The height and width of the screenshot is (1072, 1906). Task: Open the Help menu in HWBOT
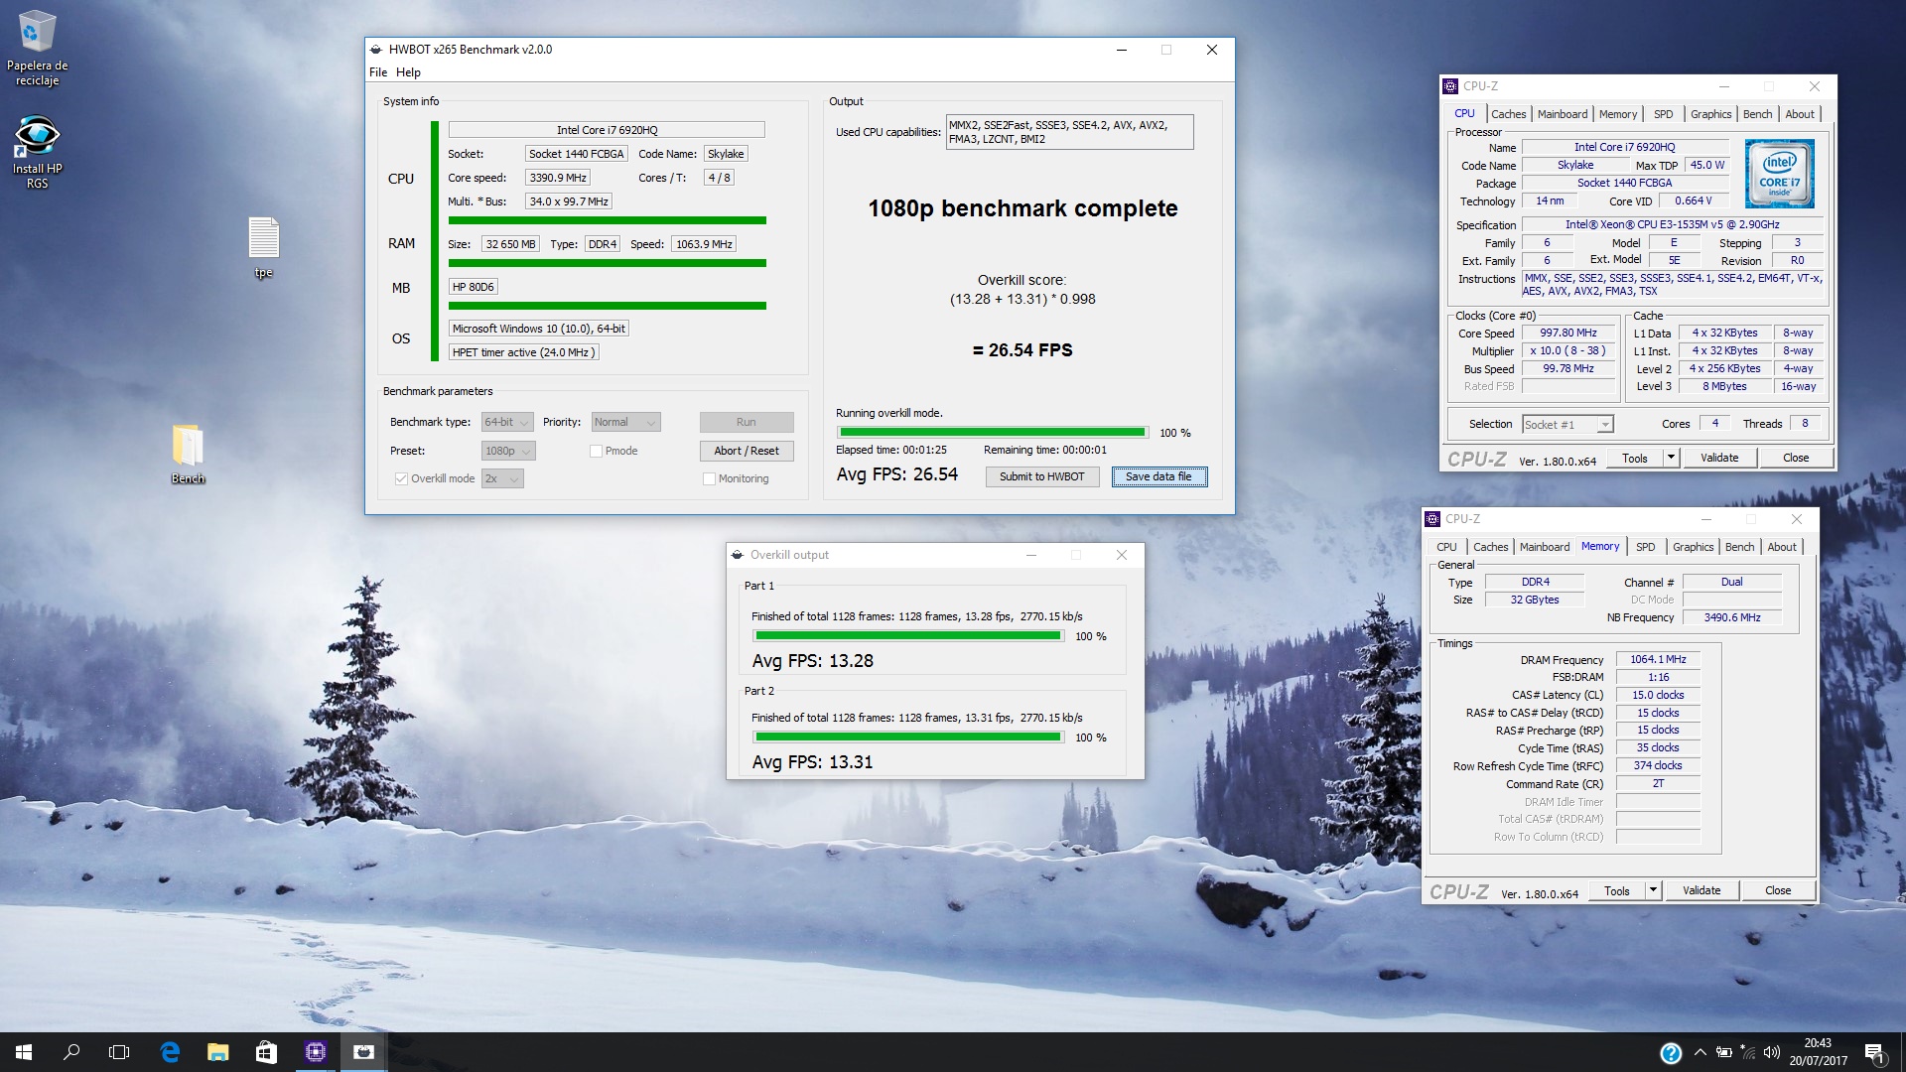[408, 72]
